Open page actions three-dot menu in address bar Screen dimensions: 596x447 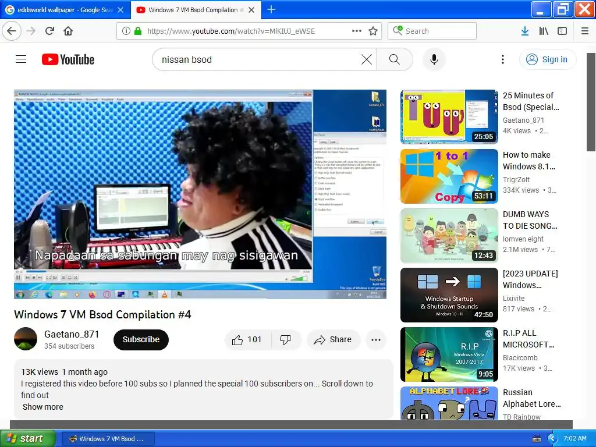[x=357, y=31]
